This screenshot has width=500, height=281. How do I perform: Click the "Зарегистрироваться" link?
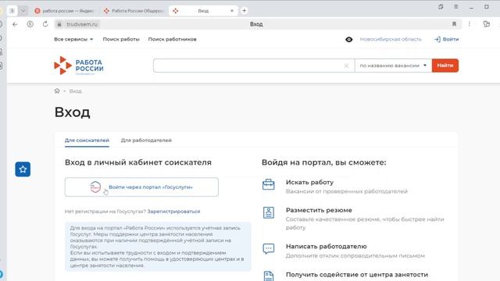(x=173, y=212)
